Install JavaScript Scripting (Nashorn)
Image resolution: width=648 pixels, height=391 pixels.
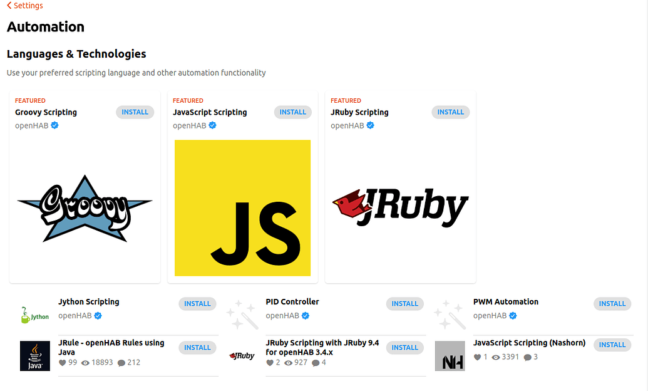(x=612, y=345)
